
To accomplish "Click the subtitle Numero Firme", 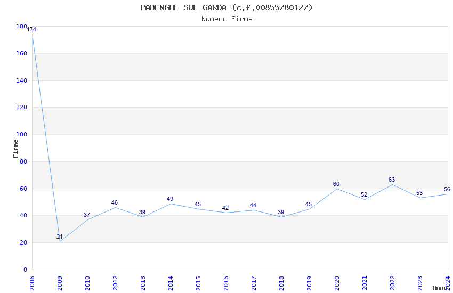I will 227,19.
